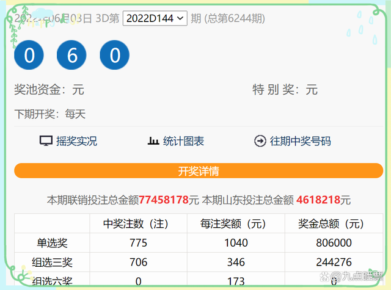
Task: Click the 775 cell in 单选奖 row
Action: 139,242
